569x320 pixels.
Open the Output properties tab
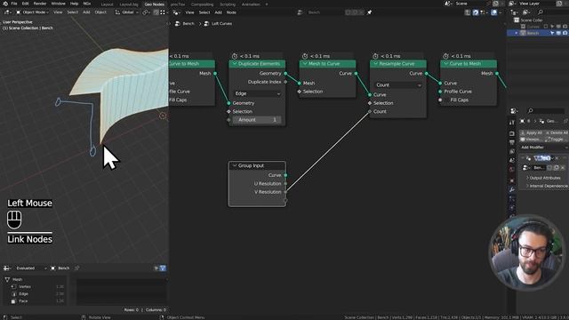coord(512,142)
